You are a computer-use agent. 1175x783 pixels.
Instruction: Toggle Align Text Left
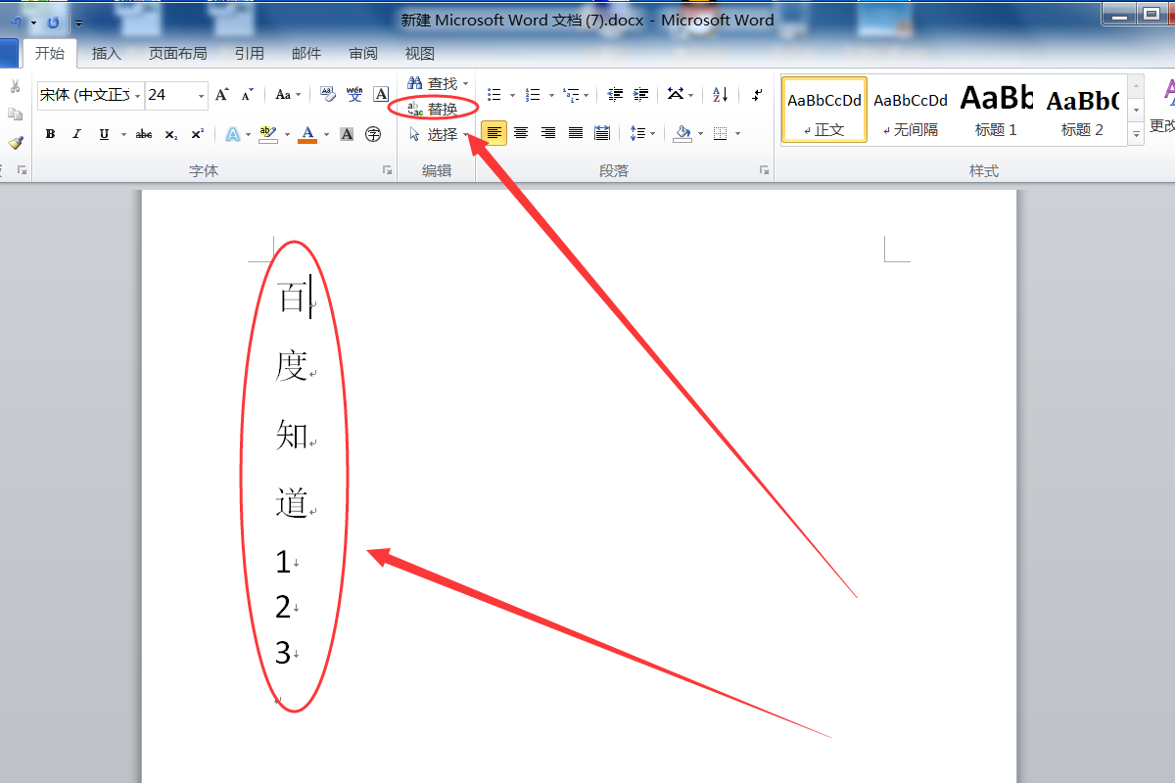494,133
